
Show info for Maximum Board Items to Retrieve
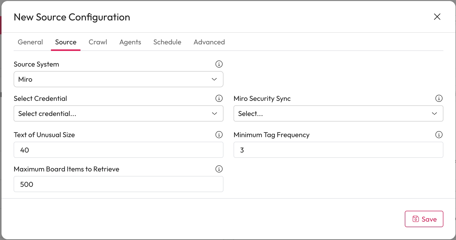click(219, 169)
